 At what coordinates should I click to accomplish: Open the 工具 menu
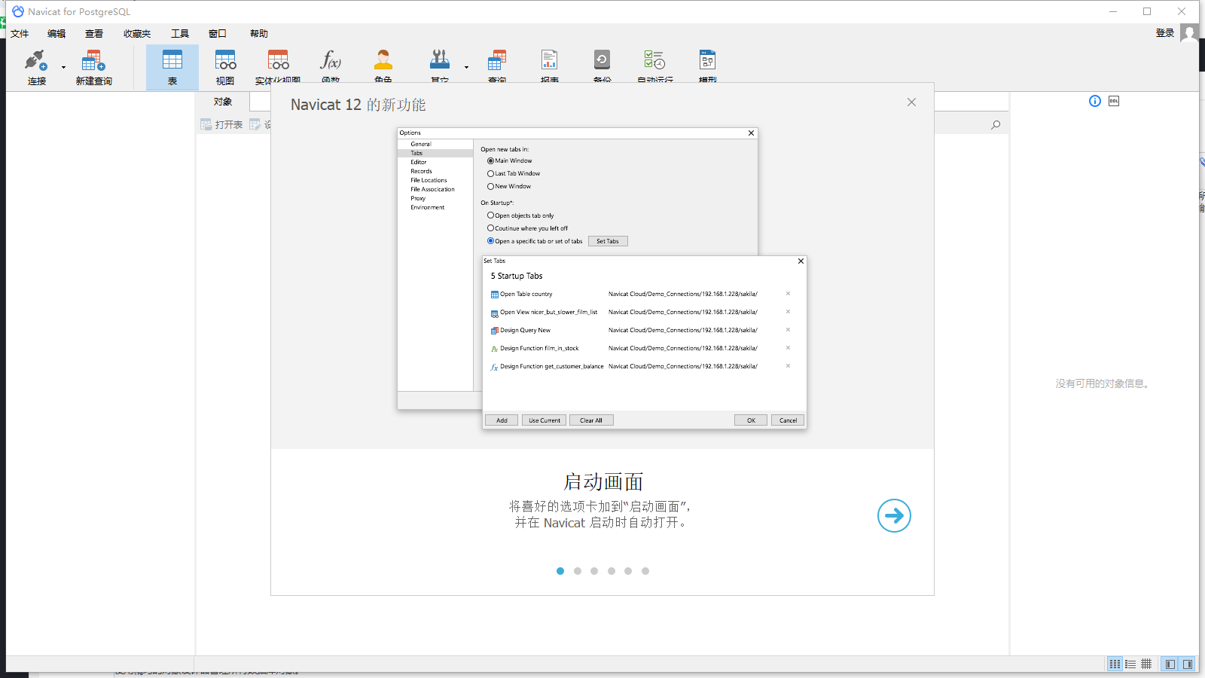[x=180, y=33]
